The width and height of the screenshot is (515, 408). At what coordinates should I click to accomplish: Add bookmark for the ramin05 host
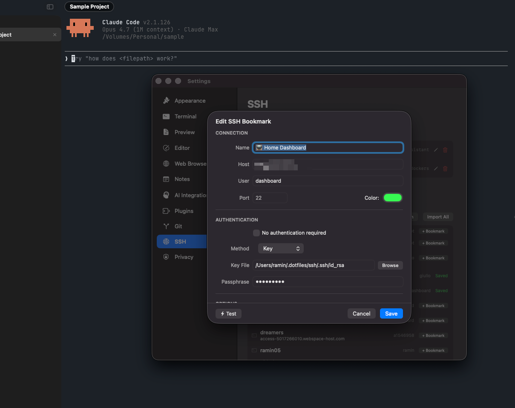pyautogui.click(x=433, y=351)
